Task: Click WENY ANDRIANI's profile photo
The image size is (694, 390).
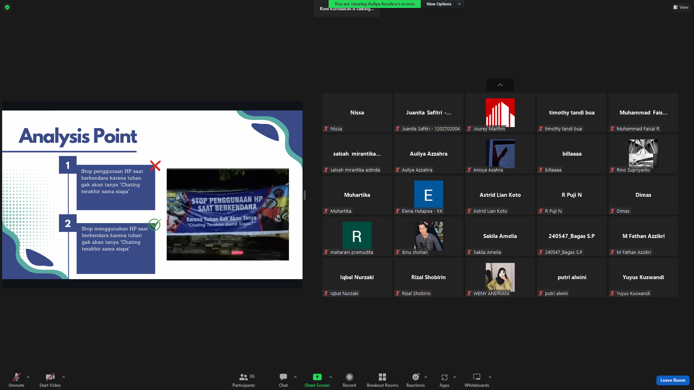Action: click(500, 277)
